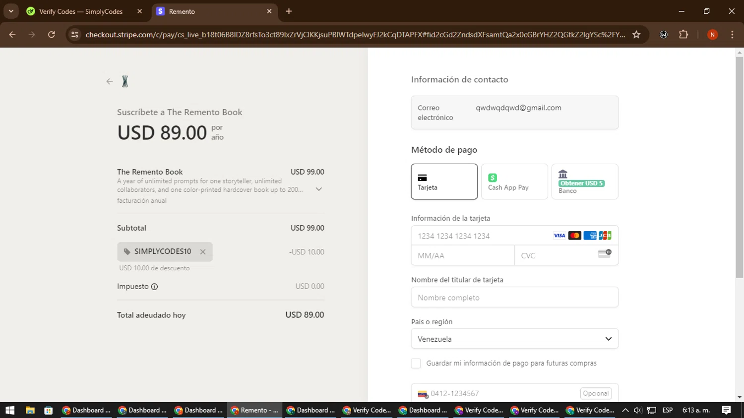Open network settings tray icon
Image resolution: width=744 pixels, height=418 pixels.
pos(652,410)
